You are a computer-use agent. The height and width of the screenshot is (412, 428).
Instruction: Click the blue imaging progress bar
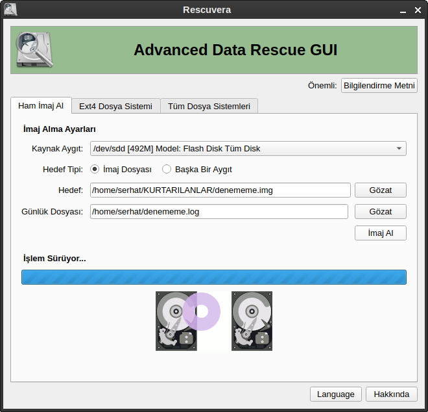[x=214, y=277]
